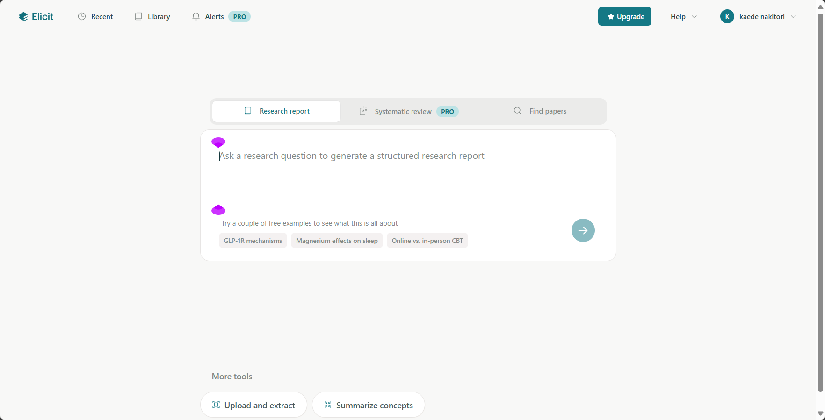Switch to the Systematic review tab
This screenshot has height=420, width=825.
(x=409, y=111)
